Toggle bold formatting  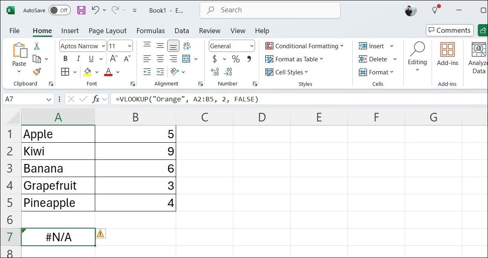pyautogui.click(x=65, y=59)
